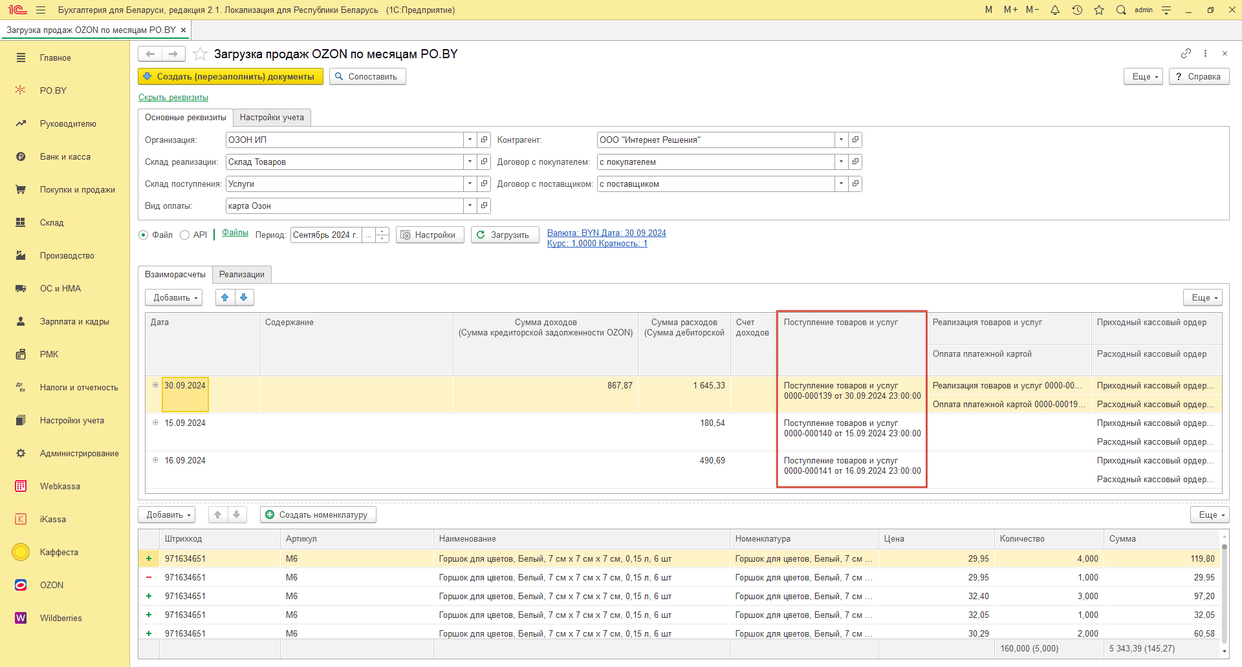This screenshot has height=667, width=1242.
Task: Expand the 16.09.2024 table row
Action: [x=155, y=460]
